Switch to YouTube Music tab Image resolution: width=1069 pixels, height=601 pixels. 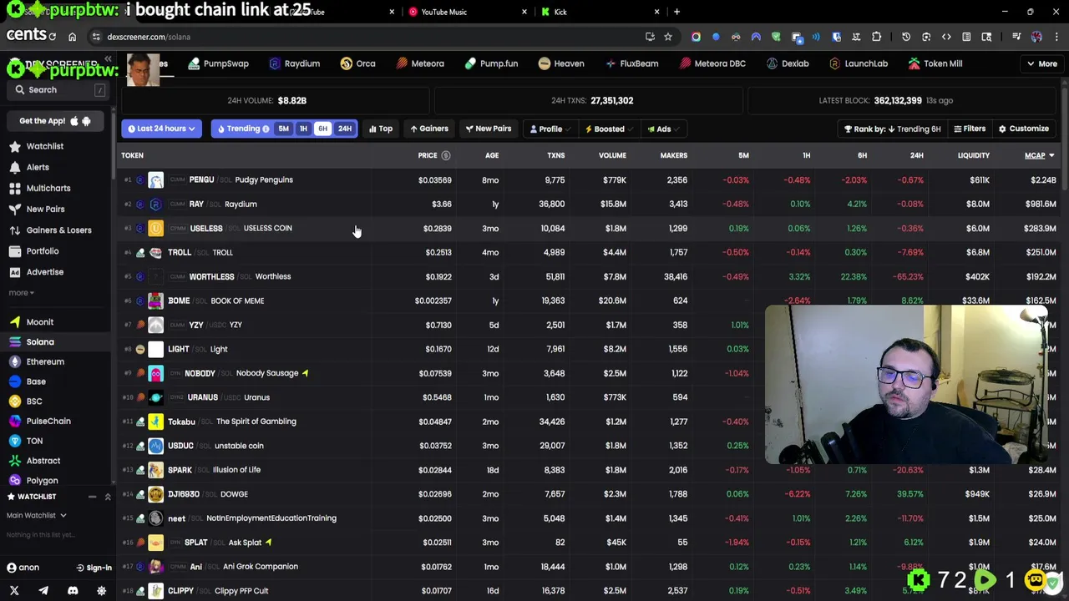(x=466, y=12)
